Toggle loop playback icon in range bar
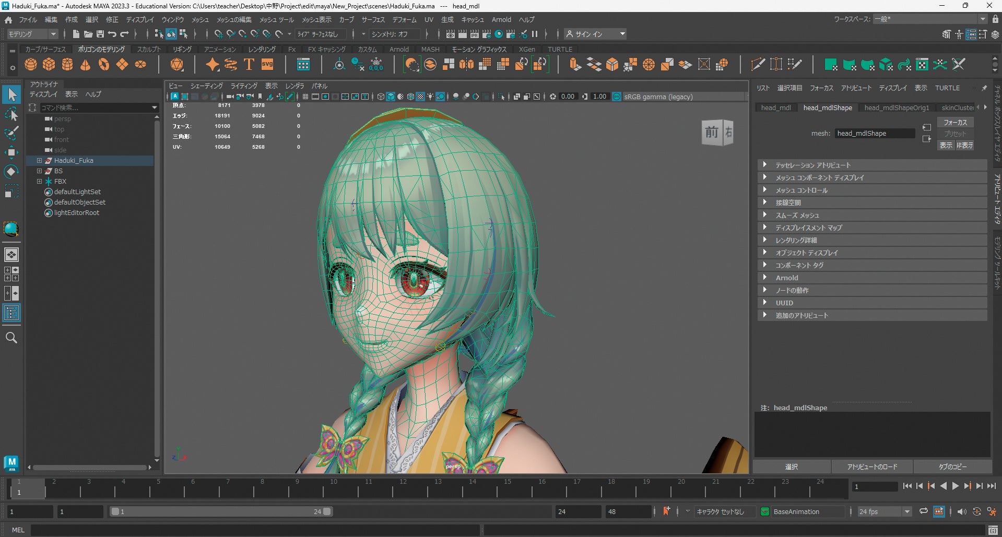1002x537 pixels. pyautogui.click(x=923, y=511)
